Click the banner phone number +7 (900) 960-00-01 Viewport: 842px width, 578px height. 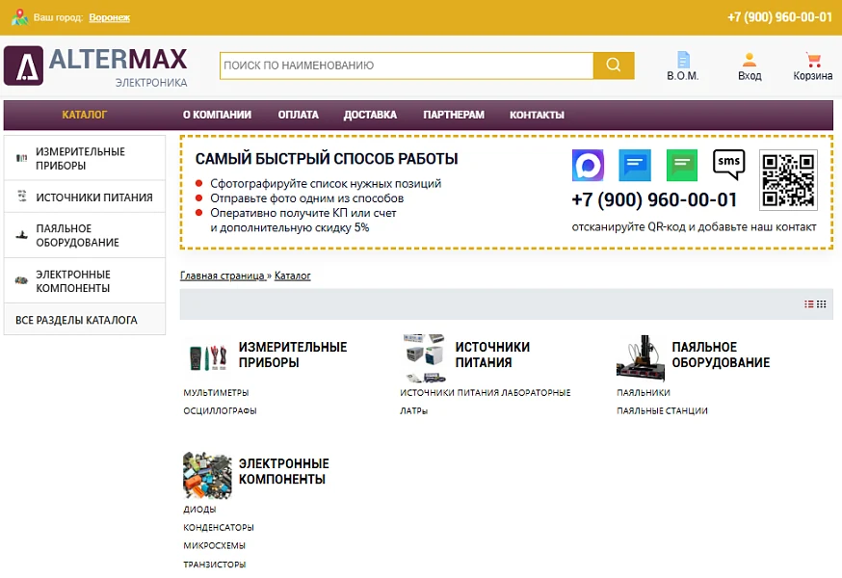(654, 199)
